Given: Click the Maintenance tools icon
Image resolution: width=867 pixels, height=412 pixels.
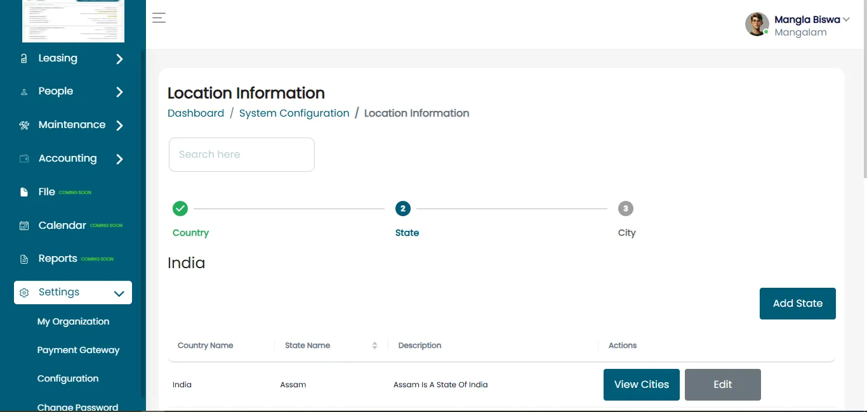Looking at the screenshot, I should pos(24,126).
